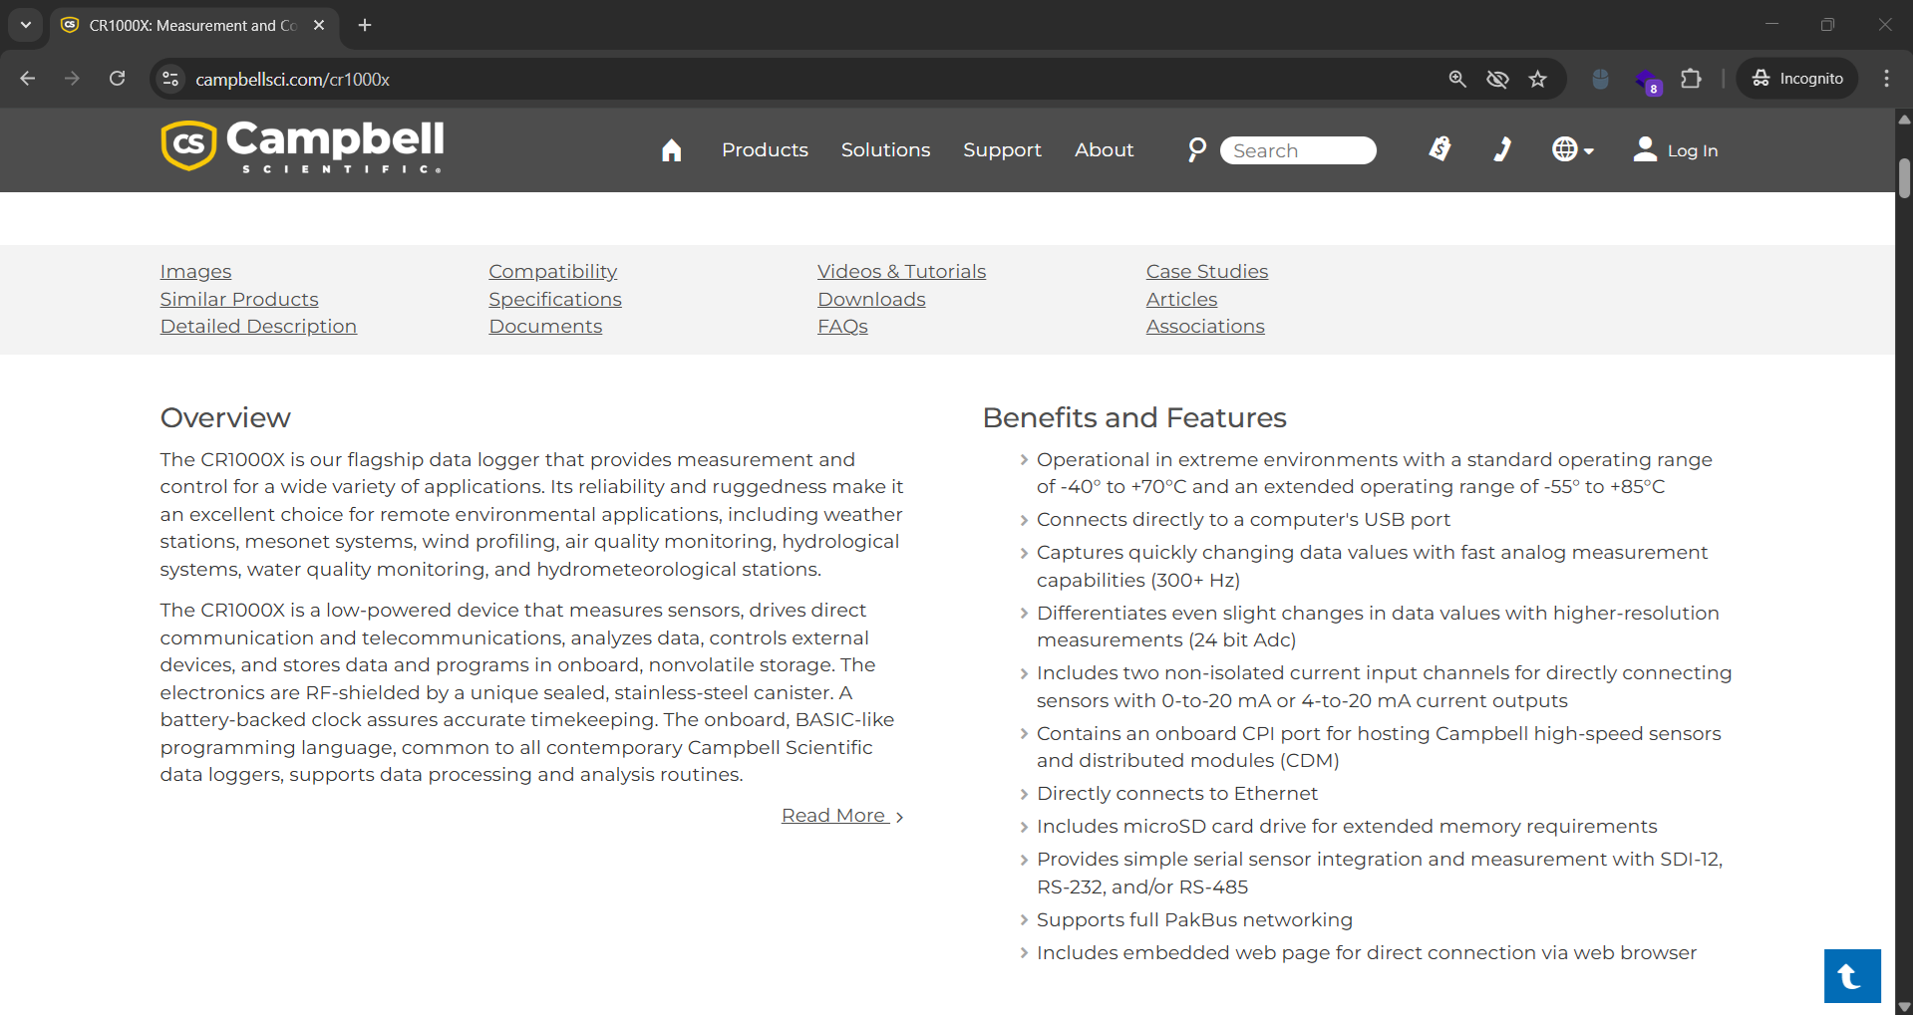Click the vertical scrollbar thumb

click(1903, 179)
